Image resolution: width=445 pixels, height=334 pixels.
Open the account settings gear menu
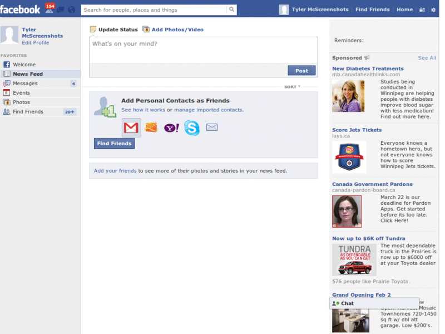click(x=433, y=9)
